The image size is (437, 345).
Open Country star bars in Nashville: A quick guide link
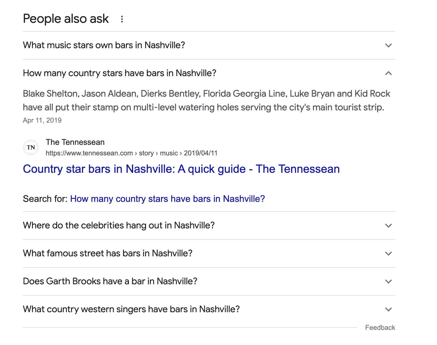point(181,169)
